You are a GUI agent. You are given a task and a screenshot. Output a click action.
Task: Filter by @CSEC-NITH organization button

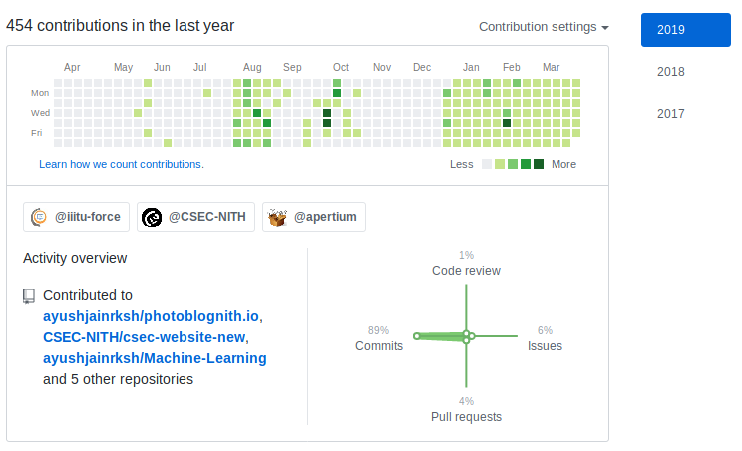(x=195, y=218)
